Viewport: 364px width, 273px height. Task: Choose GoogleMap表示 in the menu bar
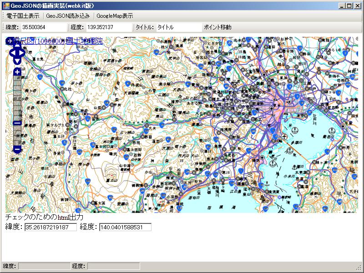pos(115,15)
